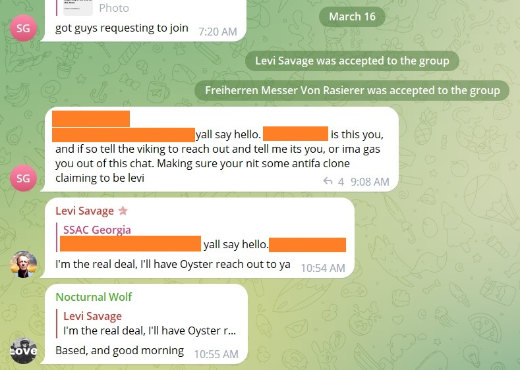Open the SG avatar beside the 9:08 AM message
This screenshot has height=370, width=520.
coord(23,178)
